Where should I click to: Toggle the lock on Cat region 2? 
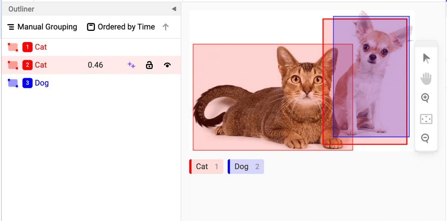pyautogui.click(x=149, y=65)
